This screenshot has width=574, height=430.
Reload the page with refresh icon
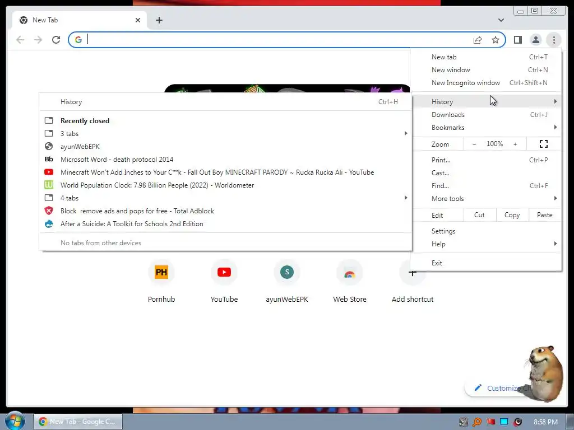click(56, 40)
